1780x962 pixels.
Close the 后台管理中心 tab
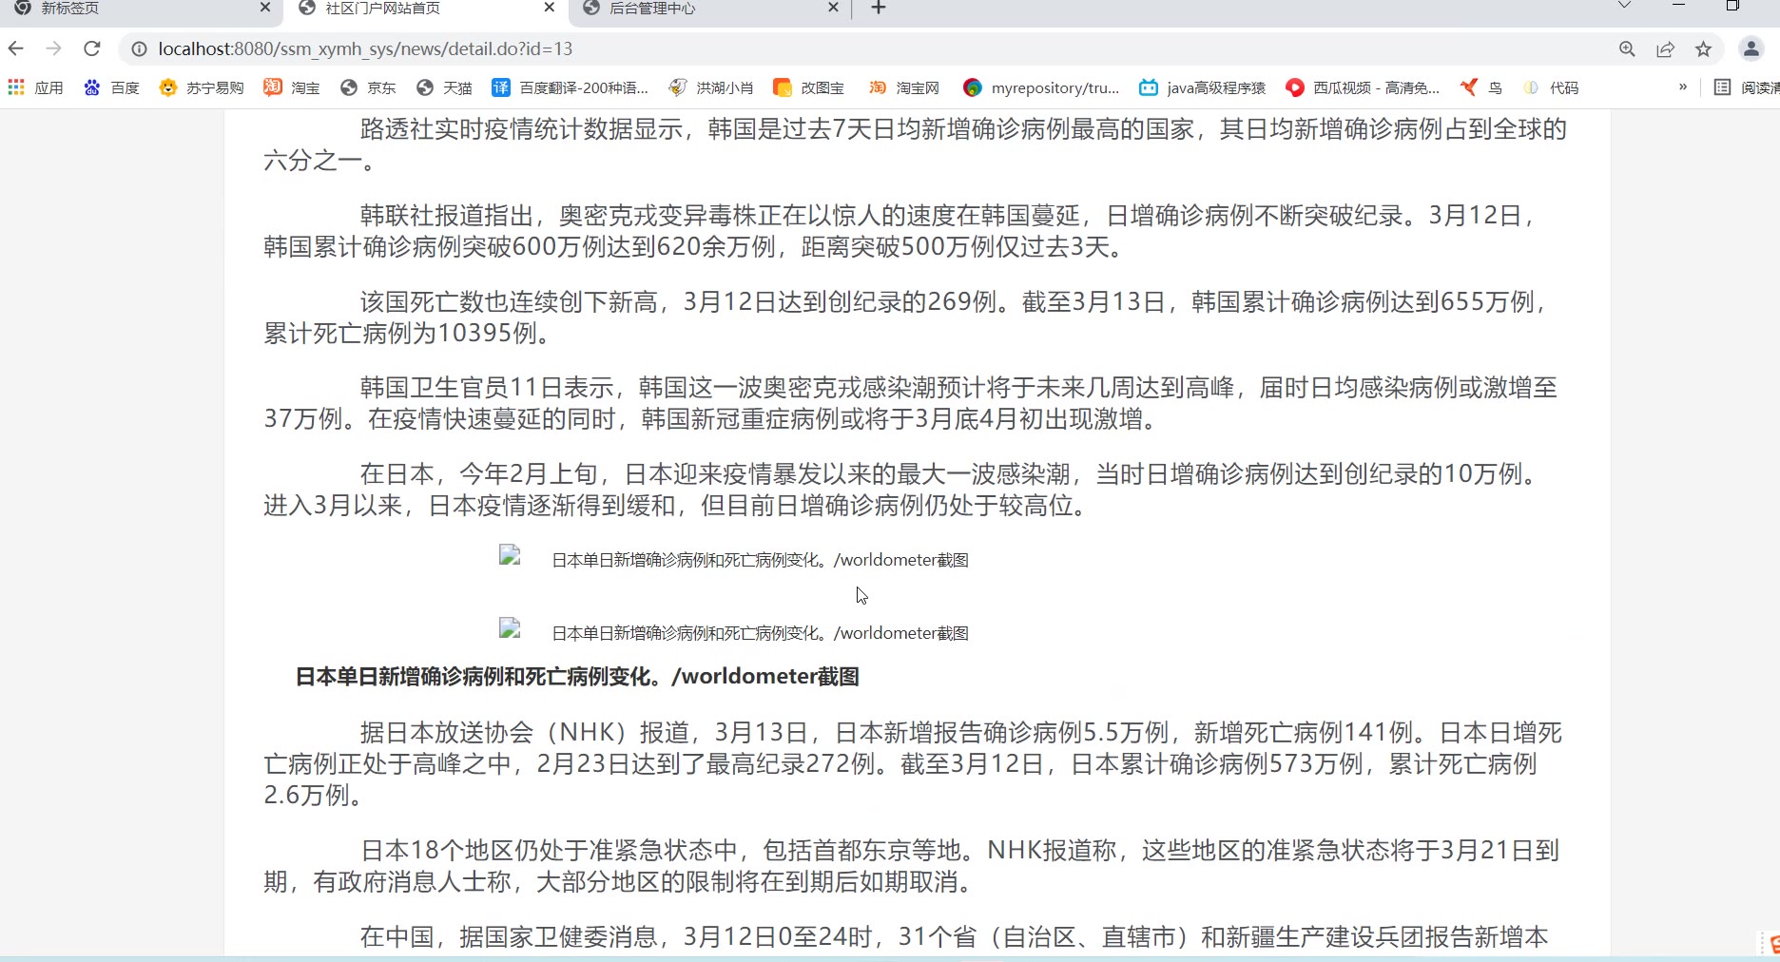coord(834,8)
